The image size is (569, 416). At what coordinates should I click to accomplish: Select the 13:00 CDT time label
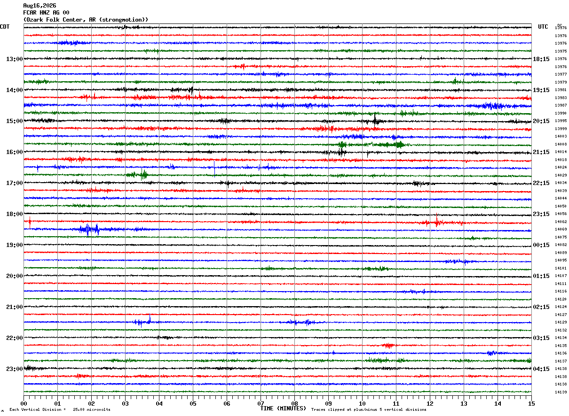15,59
